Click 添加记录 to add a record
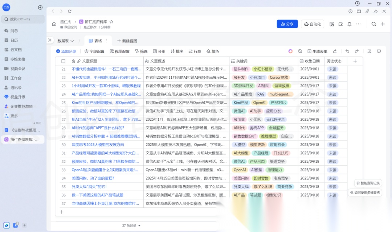The width and height of the screenshot is (392, 232). pos(66,51)
